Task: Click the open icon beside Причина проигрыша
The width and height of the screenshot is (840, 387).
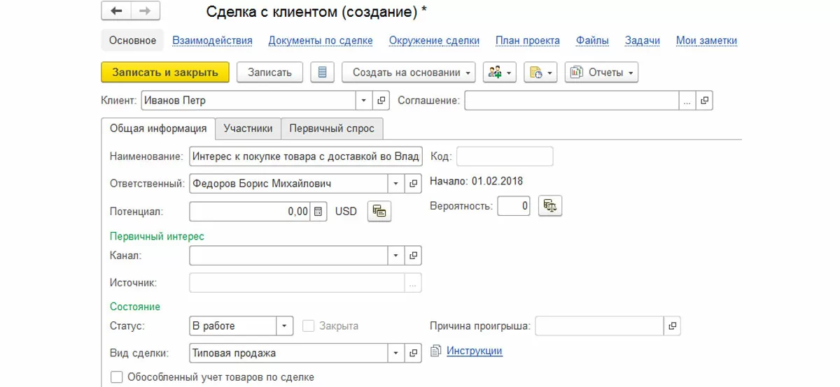Action: [672, 326]
